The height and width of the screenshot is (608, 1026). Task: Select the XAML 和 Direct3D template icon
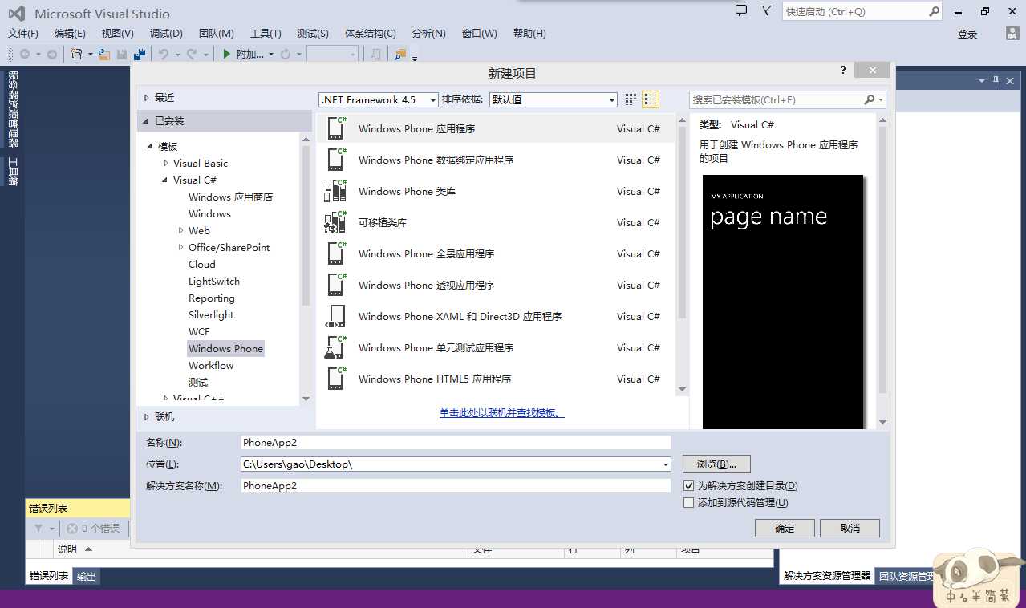click(335, 316)
